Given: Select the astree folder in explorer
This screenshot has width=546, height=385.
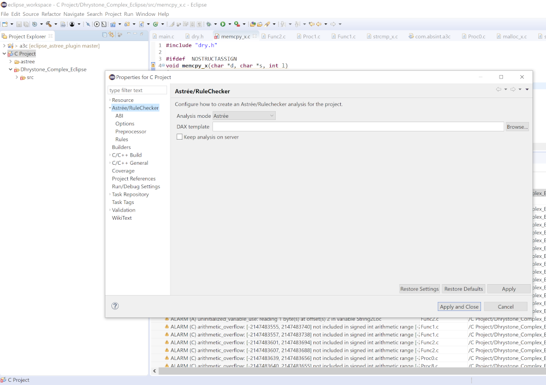Looking at the screenshot, I should (x=27, y=62).
